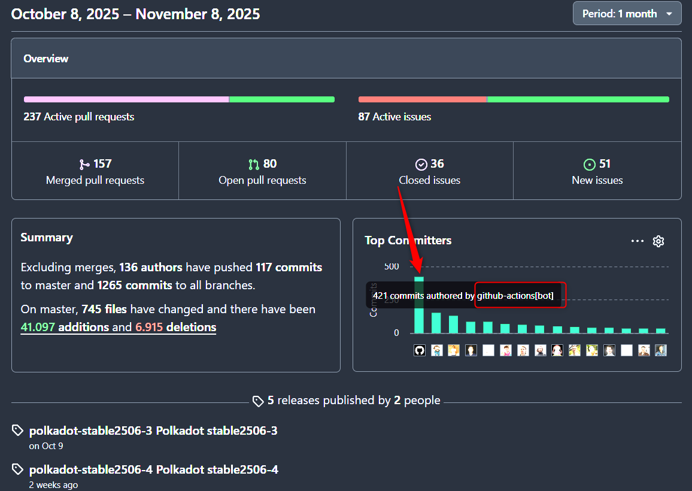This screenshot has height=491, width=692.
Task: Click the tag icon beside polkadot-stable2506-3
Action: (18, 431)
